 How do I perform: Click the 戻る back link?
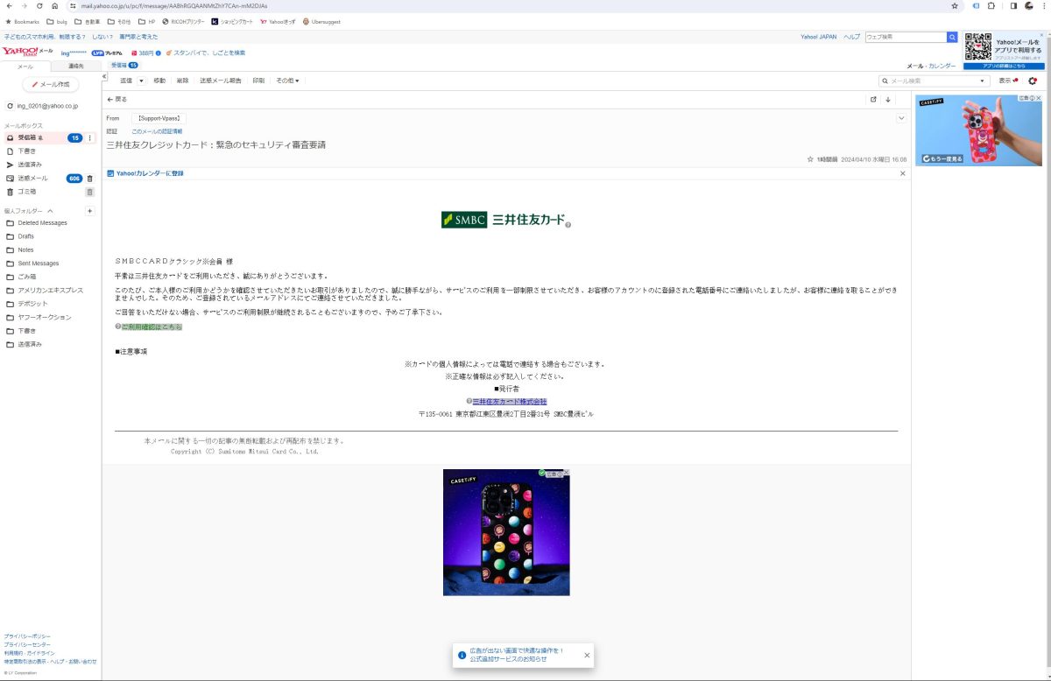tap(117, 100)
